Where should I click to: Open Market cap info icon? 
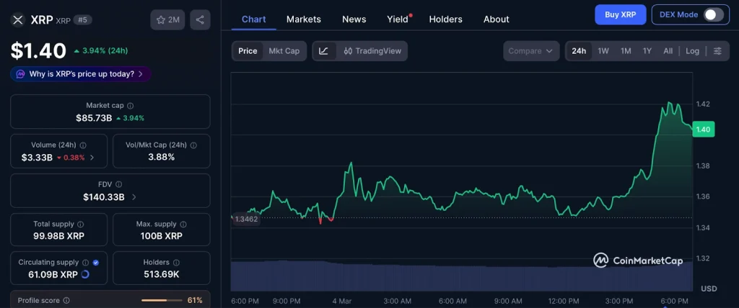pos(131,106)
